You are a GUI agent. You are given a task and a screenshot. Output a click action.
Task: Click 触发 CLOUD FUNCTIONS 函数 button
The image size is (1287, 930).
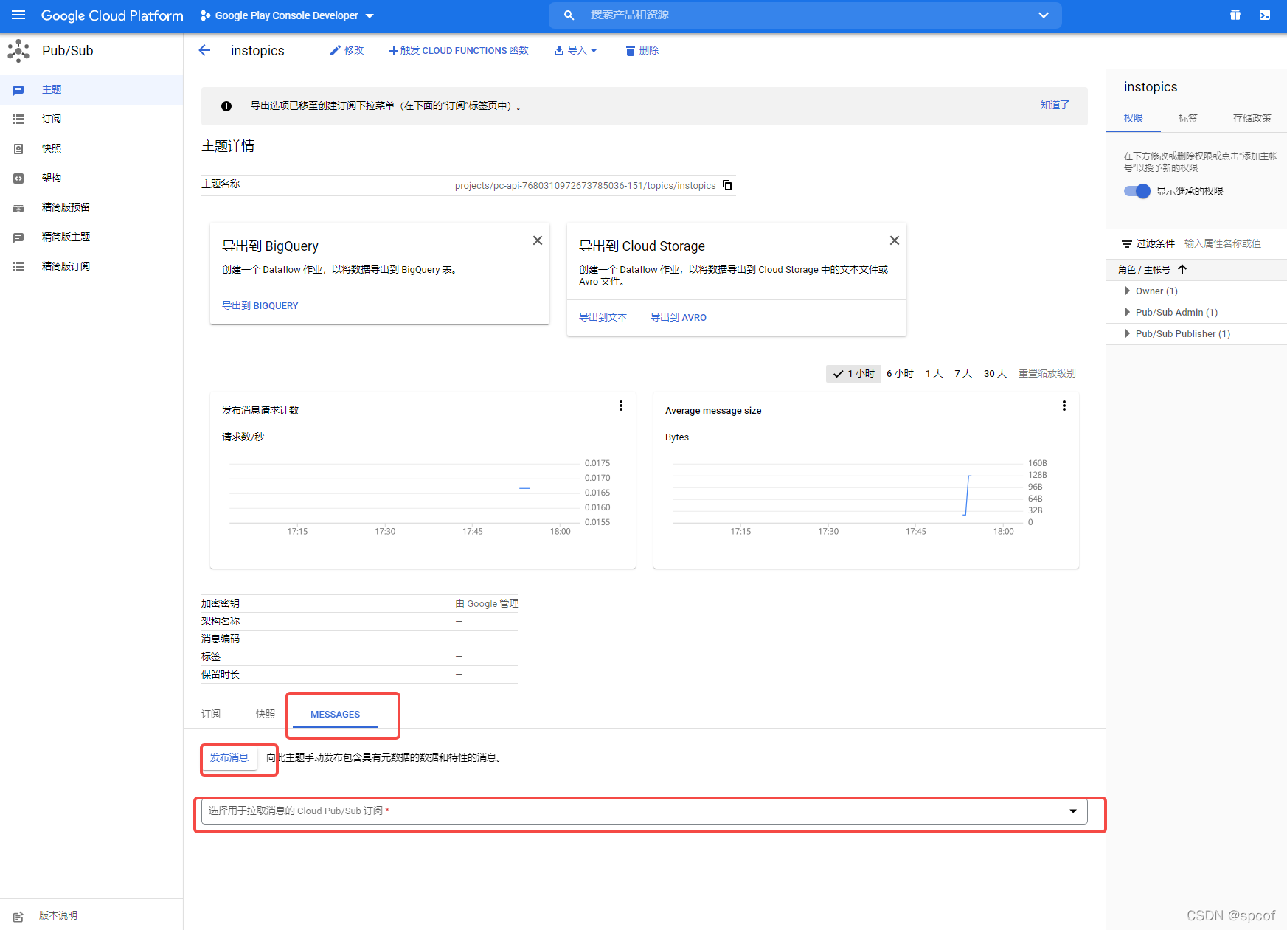(459, 50)
